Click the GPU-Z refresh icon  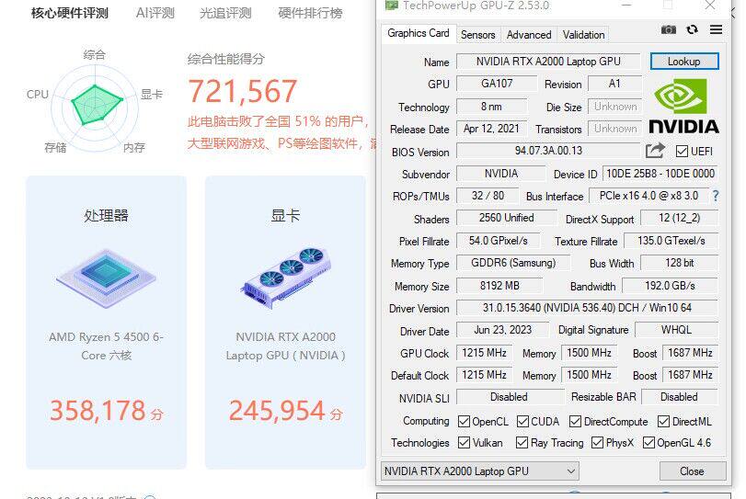coord(693,29)
